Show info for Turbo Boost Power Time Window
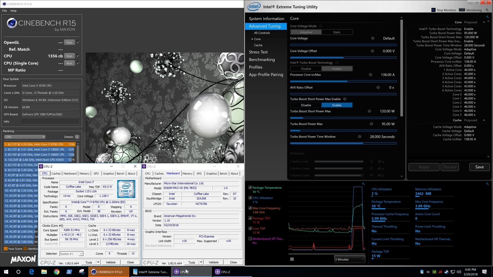Image resolution: width=493 pixels, height=277 pixels. (x=359, y=136)
